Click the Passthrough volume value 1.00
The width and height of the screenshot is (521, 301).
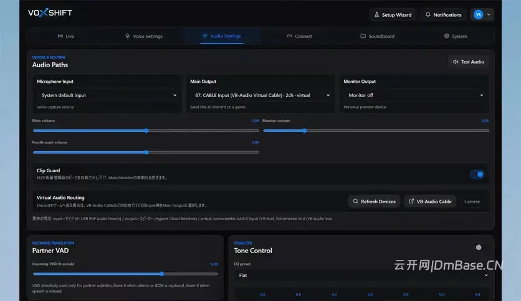point(255,142)
